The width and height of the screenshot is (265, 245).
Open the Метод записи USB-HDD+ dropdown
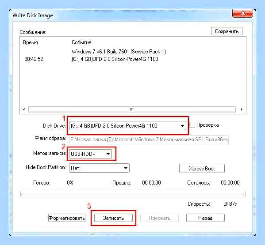pos(90,154)
